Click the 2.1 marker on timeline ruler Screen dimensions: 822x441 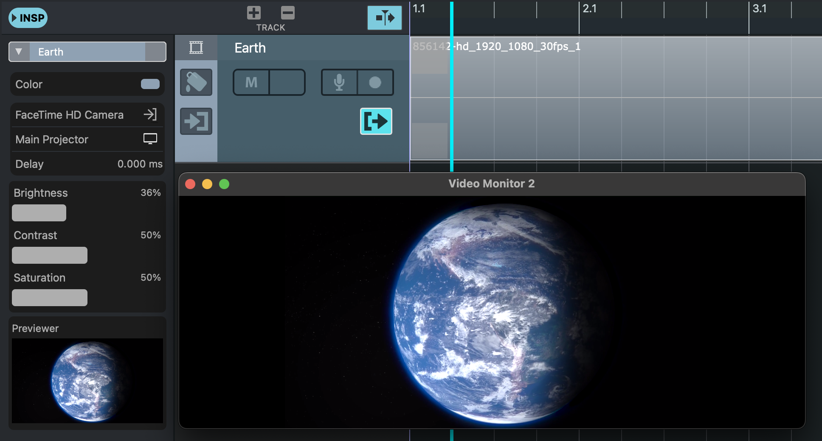pos(589,9)
